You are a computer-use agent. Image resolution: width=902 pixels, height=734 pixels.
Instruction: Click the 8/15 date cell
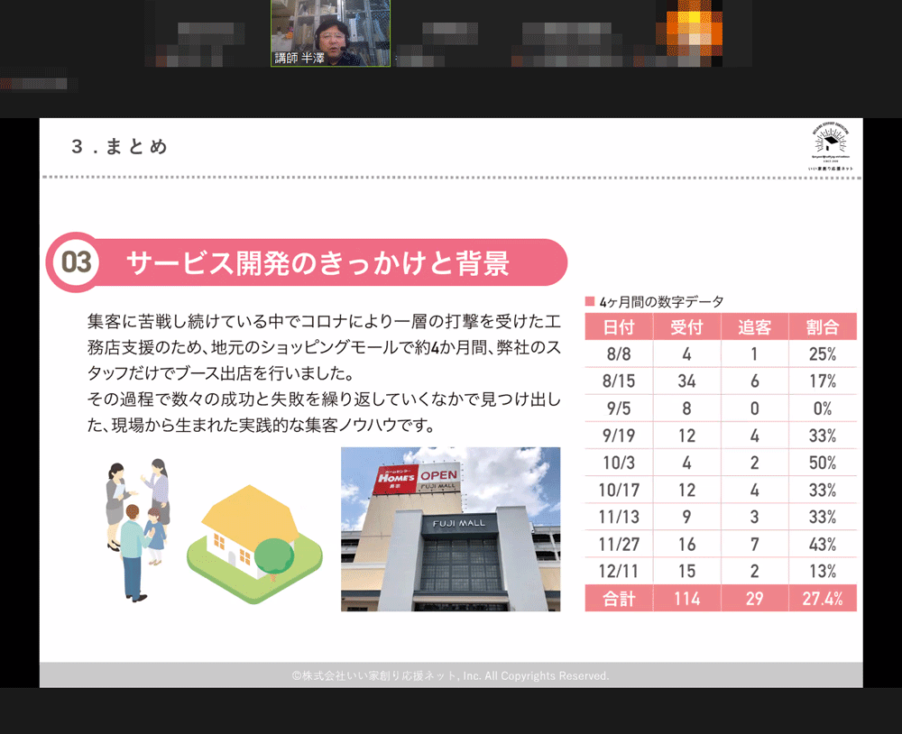pyautogui.click(x=619, y=381)
